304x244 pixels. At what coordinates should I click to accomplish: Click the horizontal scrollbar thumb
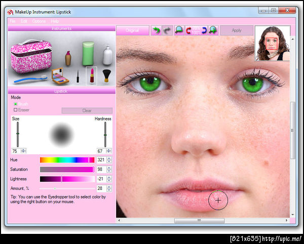click(x=199, y=220)
